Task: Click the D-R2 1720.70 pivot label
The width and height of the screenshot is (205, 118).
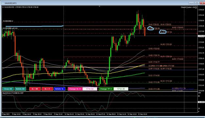Action: point(154,55)
